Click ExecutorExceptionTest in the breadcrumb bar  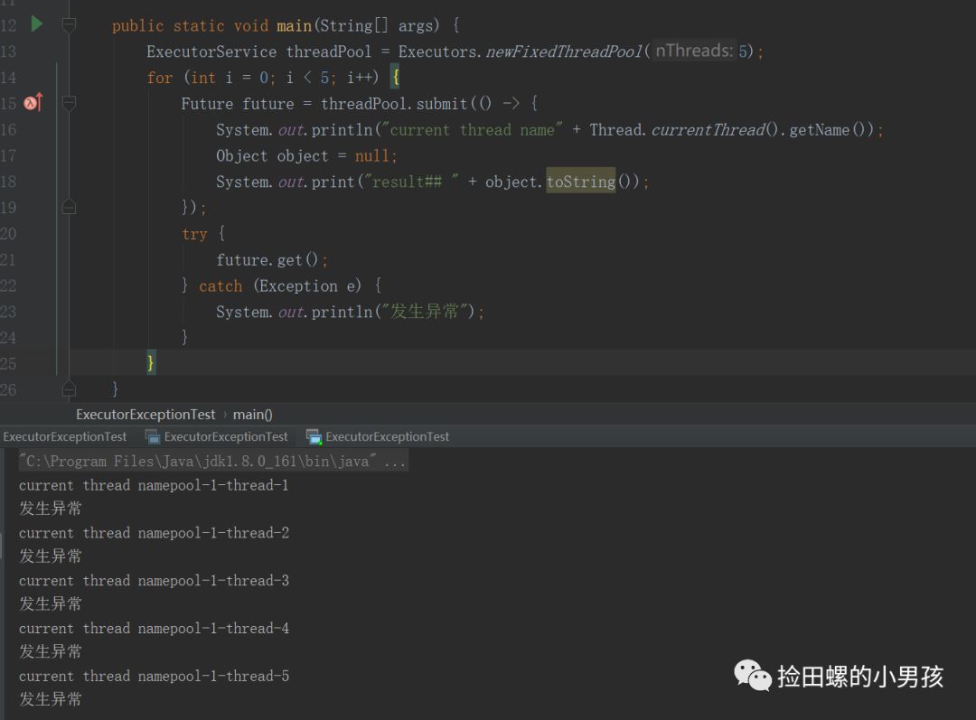(x=145, y=415)
